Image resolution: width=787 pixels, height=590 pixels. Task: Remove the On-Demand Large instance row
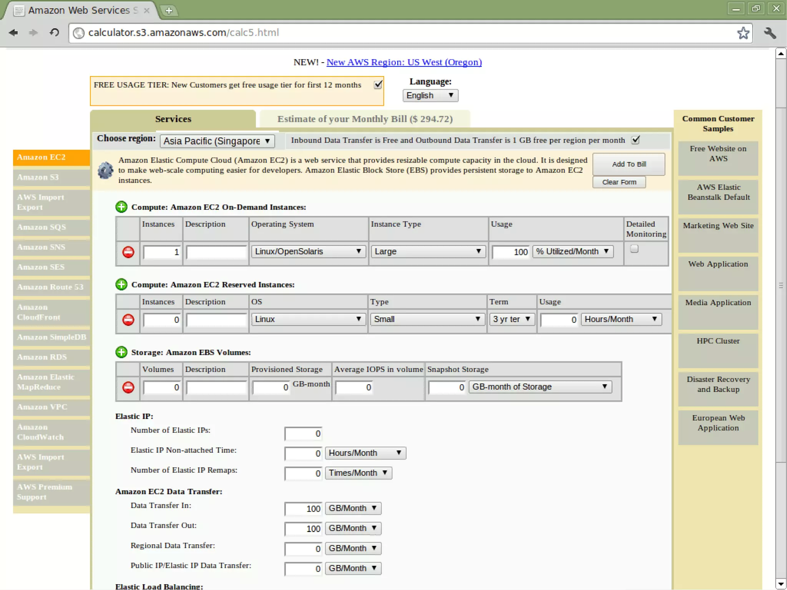tap(128, 252)
